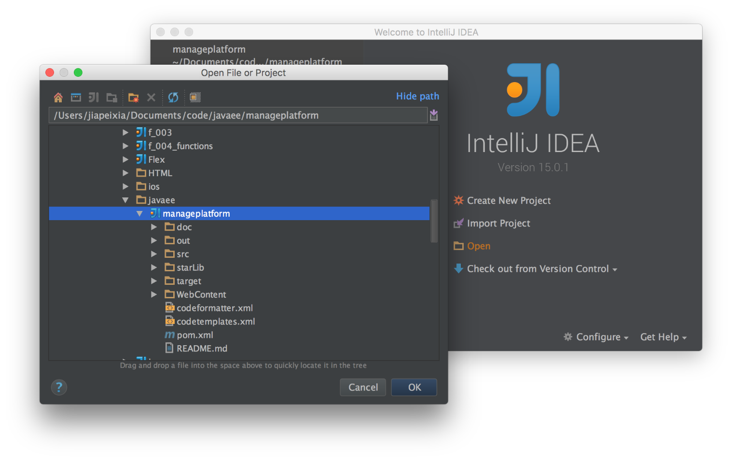Image resolution: width=732 pixels, height=461 pixels.
Task: Select the ios folder row
Action: pos(239,186)
